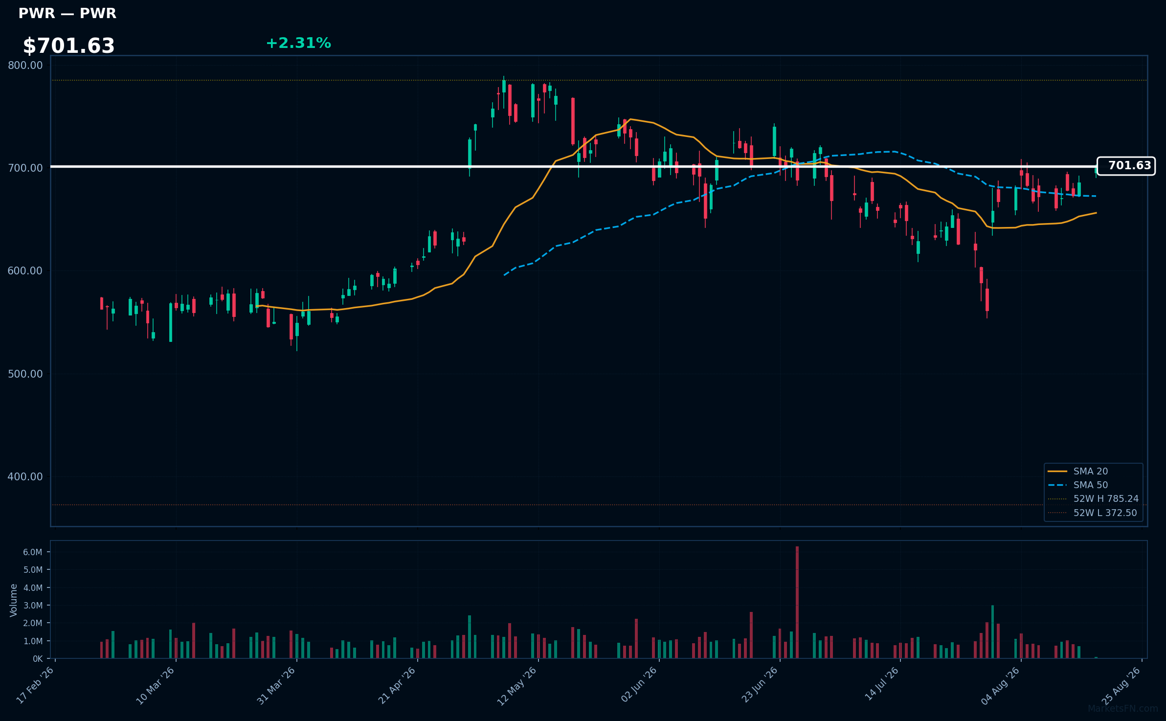Click the blue dashed SMA 50 sample in legend

1057,485
